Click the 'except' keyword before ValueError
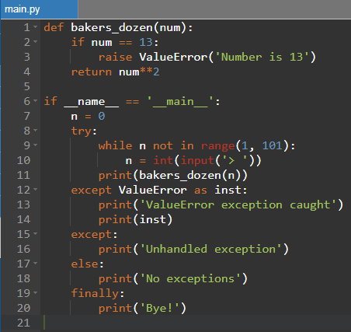The image size is (351, 332). (92, 190)
